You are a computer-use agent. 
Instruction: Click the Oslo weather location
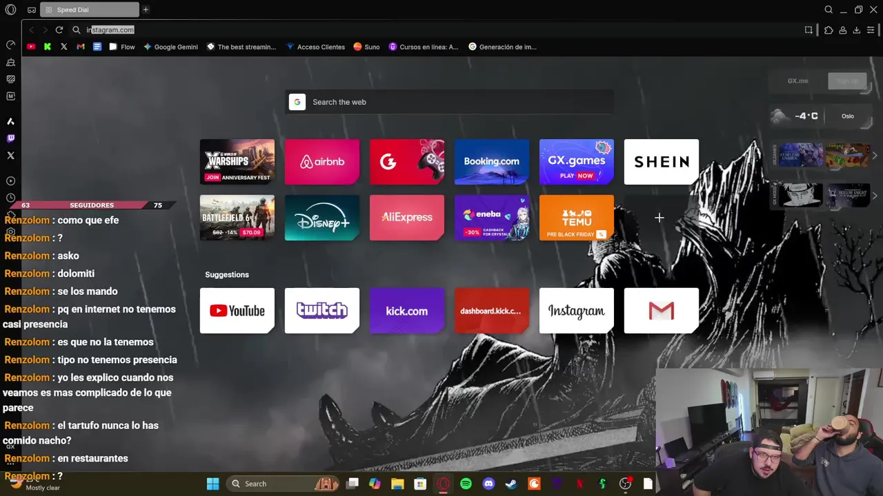[x=848, y=116]
